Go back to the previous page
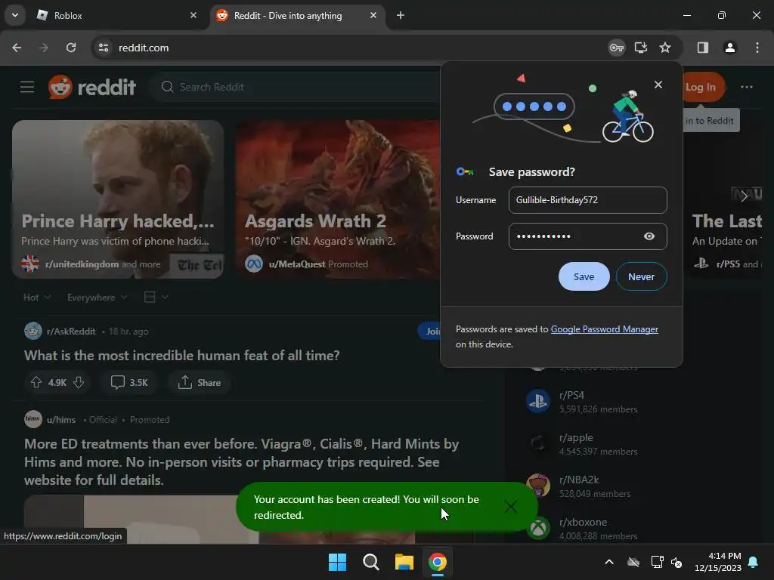 coord(17,48)
